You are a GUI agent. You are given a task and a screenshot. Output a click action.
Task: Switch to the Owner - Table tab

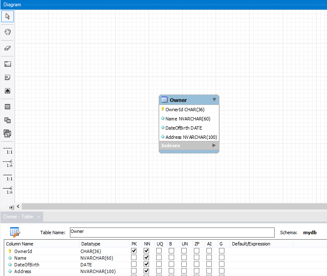[x=18, y=217]
